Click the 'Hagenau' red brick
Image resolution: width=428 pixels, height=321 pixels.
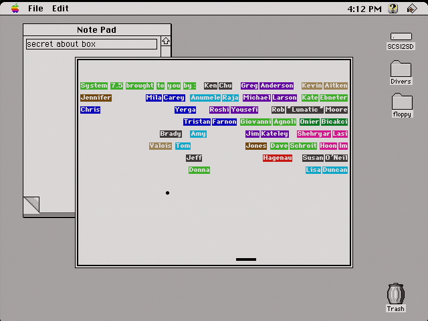[x=278, y=158]
